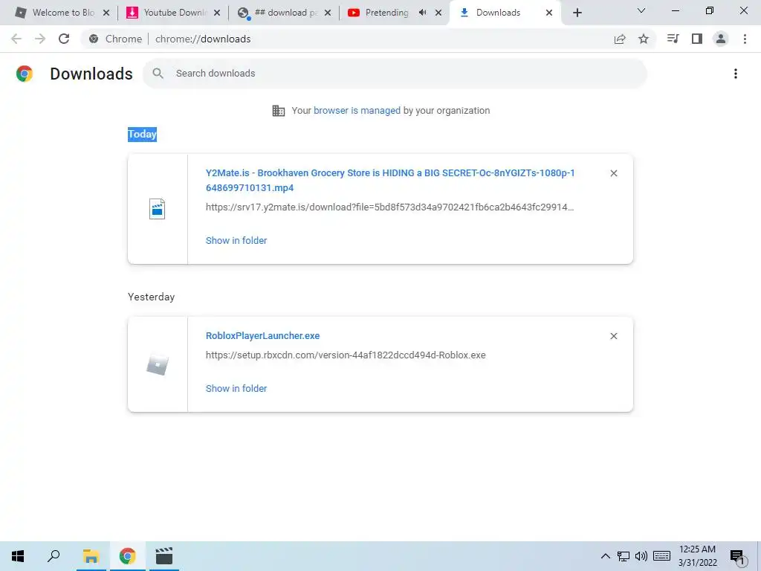Viewport: 761px width, 571px height.
Task: Go forward with the forward arrow
Action: [x=40, y=39]
